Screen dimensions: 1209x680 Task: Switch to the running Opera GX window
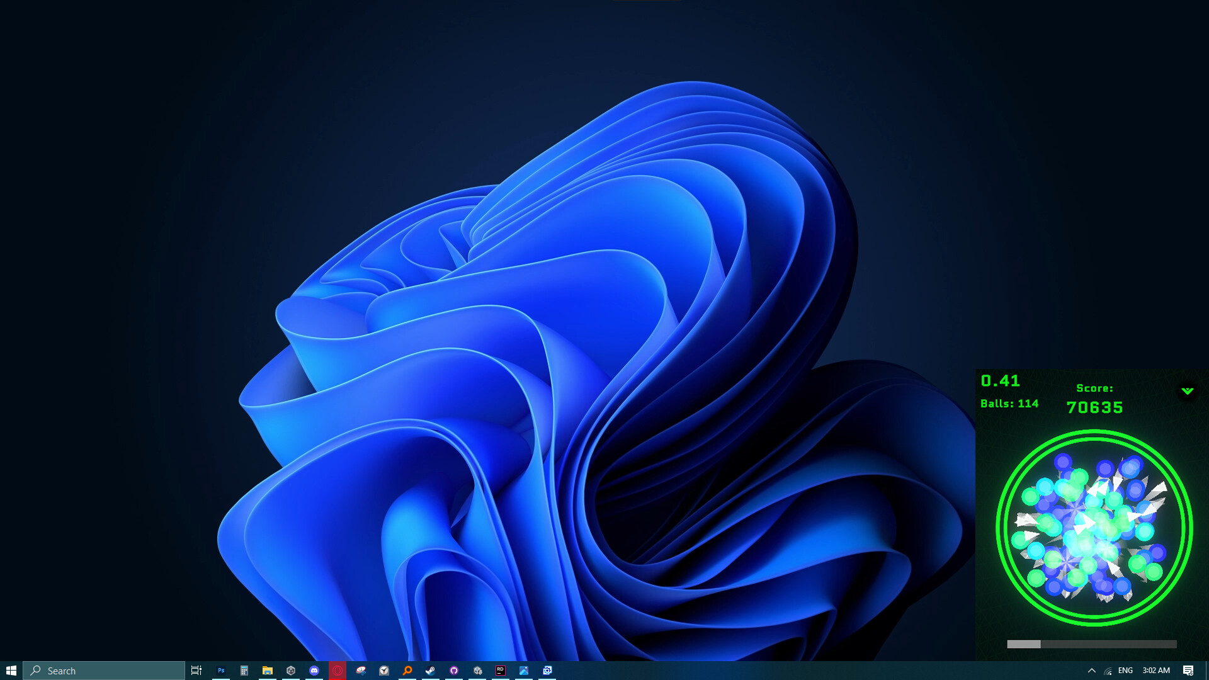tap(337, 671)
